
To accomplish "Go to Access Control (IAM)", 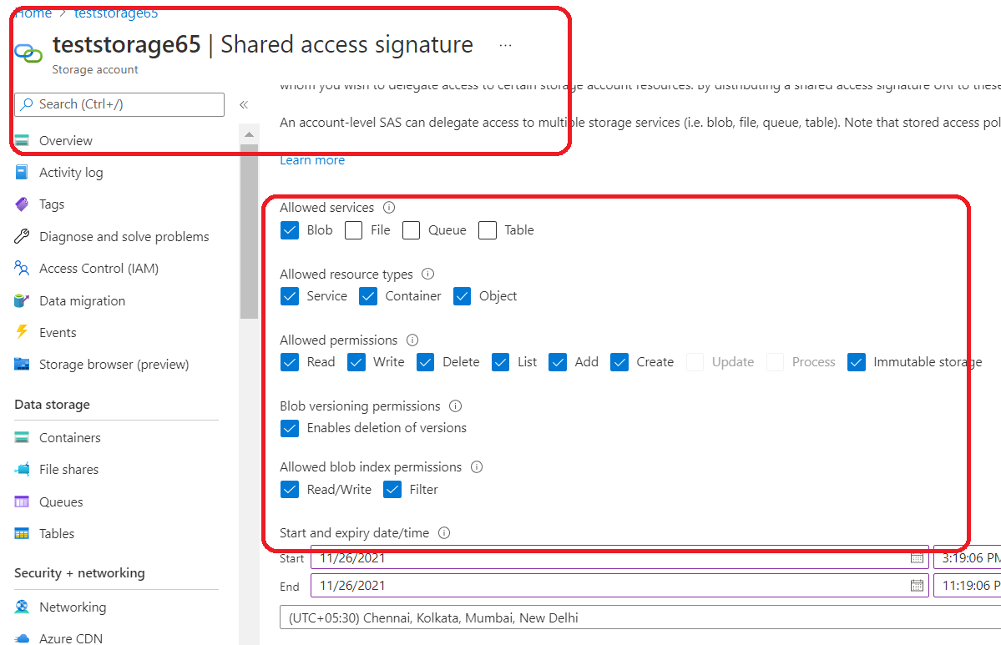I will pyautogui.click(x=99, y=269).
